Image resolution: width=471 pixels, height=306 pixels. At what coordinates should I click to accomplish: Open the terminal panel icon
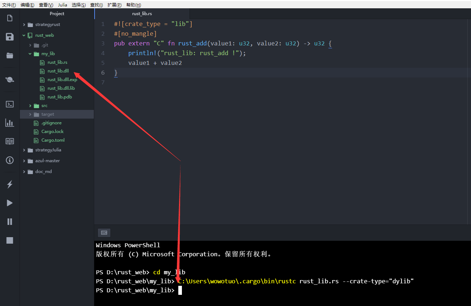(9, 104)
